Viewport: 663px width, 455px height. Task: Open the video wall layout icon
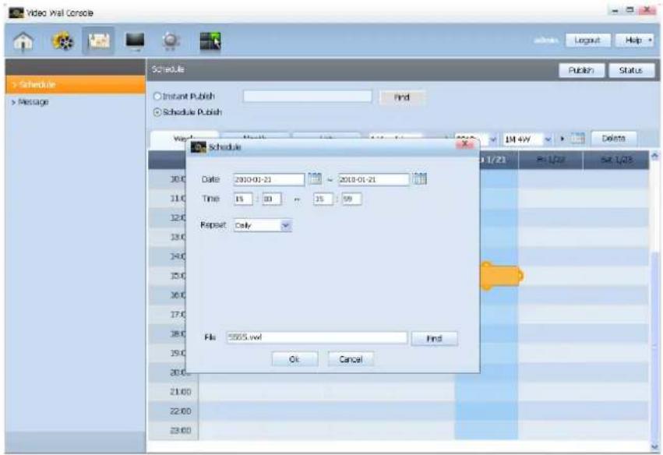[210, 41]
